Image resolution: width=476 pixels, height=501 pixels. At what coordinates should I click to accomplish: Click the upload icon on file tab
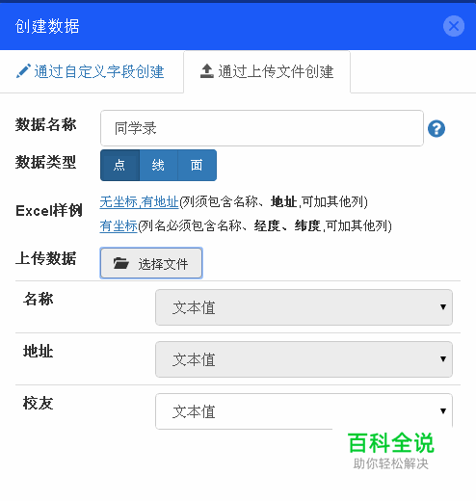click(207, 71)
